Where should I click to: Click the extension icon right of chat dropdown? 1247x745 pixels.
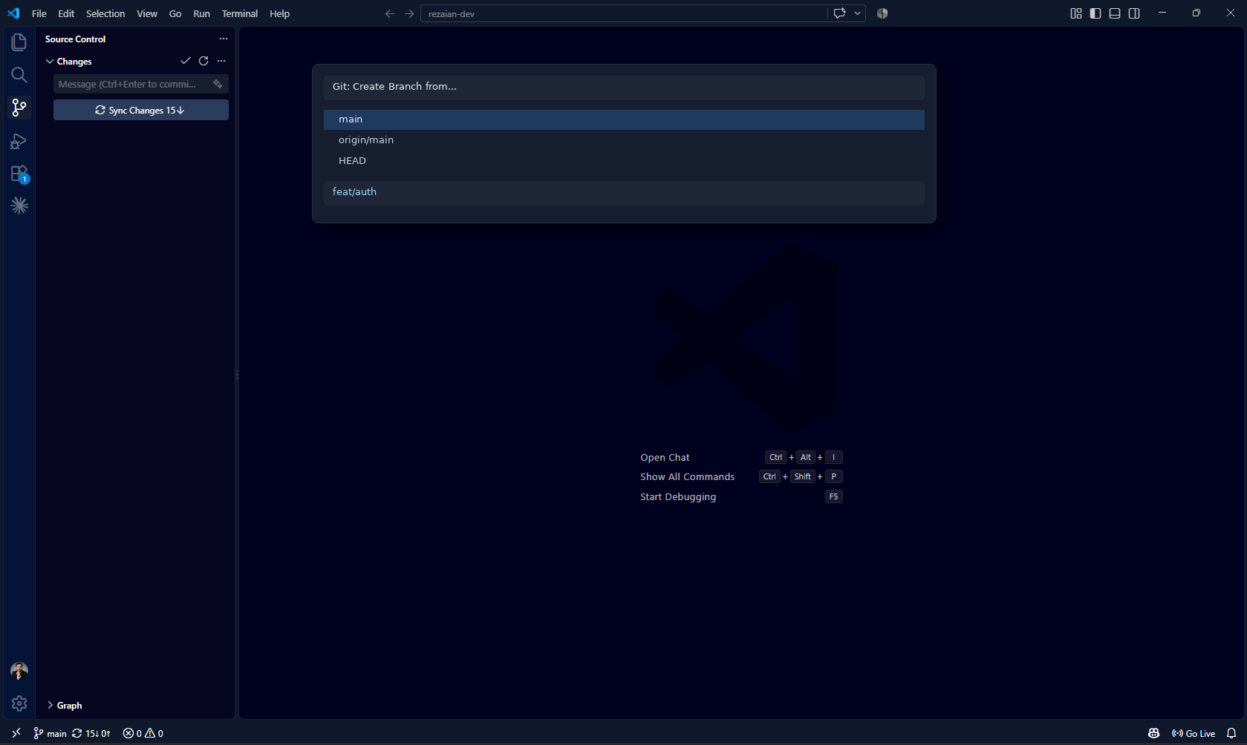point(882,13)
